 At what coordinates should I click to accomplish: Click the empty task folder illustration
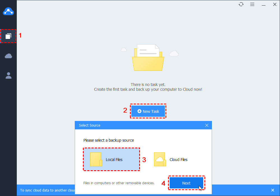(148, 57)
